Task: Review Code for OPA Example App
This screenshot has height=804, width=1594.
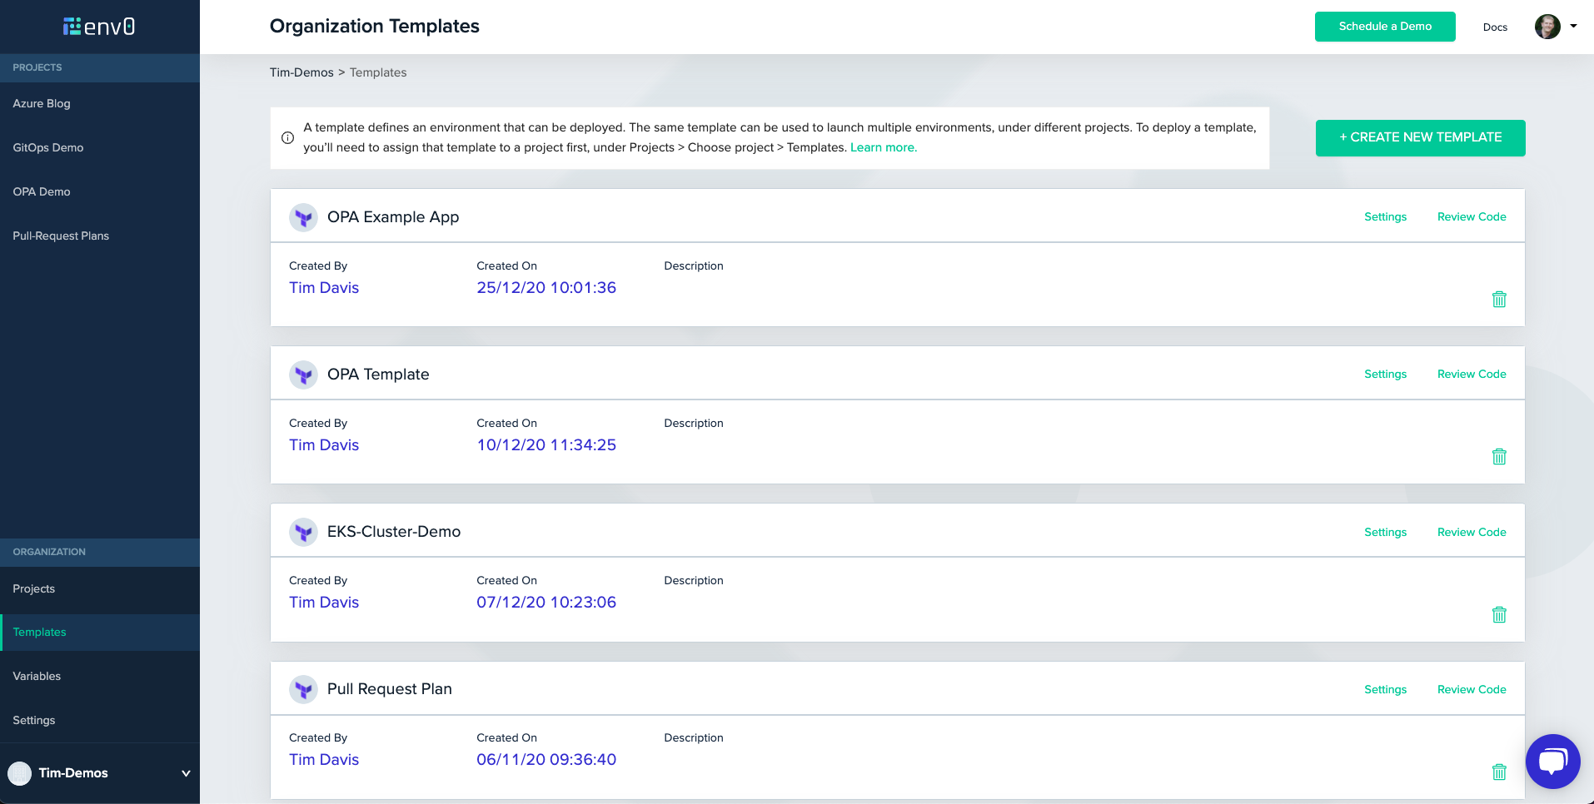Action: pos(1472,217)
